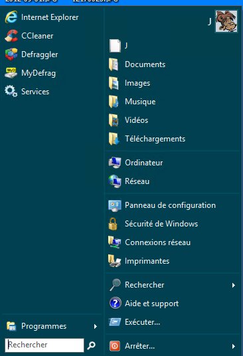Image resolution: width=243 pixels, height=356 pixels.
Task: Select the CCleaner menu entry
Action: coord(52,36)
